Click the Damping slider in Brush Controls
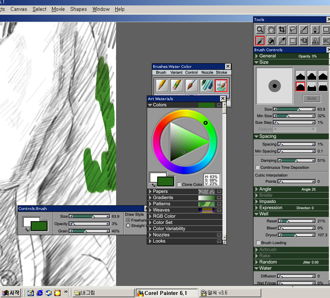 (x=296, y=160)
